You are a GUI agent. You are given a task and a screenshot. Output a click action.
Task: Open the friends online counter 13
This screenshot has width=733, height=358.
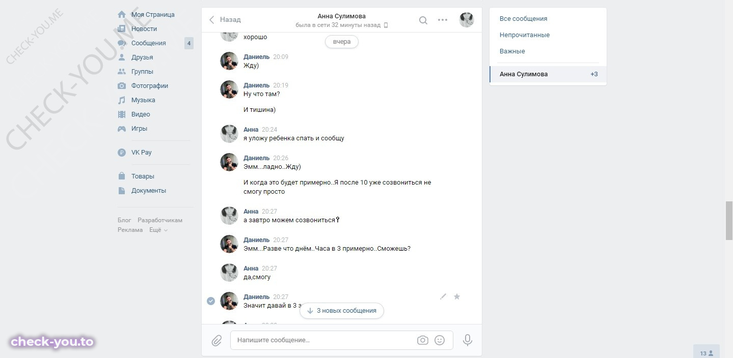pyautogui.click(x=707, y=353)
